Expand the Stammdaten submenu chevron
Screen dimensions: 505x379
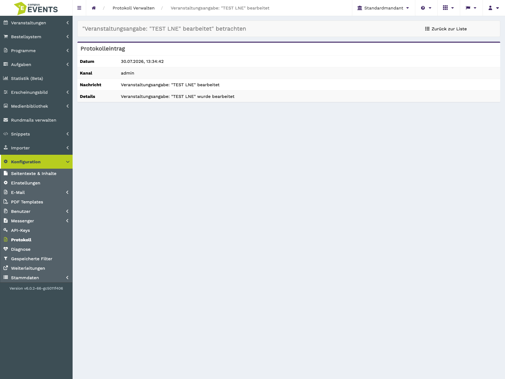67,278
